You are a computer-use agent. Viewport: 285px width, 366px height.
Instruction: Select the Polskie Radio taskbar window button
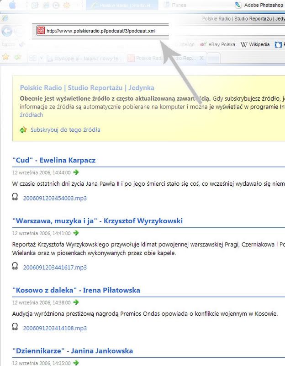pos(122,5)
